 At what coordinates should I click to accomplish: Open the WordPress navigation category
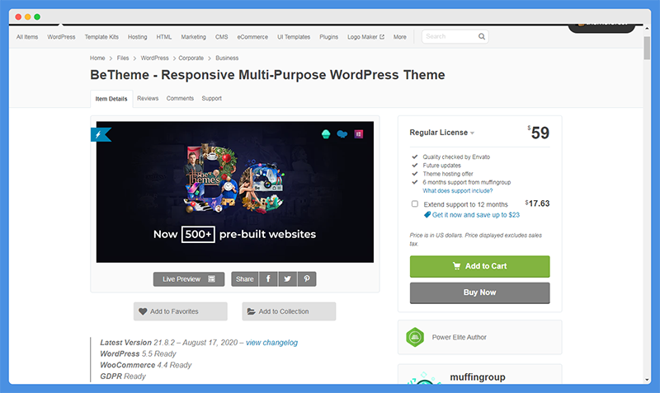coord(61,37)
